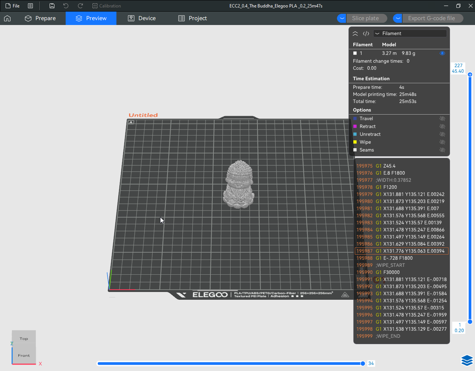Click the Undo arrow icon
This screenshot has height=371, width=475.
(x=66, y=6)
